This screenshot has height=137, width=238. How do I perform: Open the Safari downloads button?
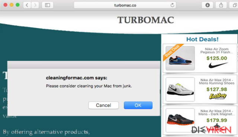pyautogui.click(x=208, y=5)
